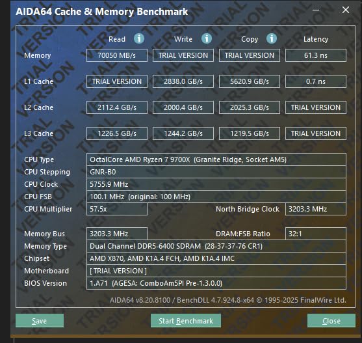
Task: Select L3 Cache Copy 1219.5 GB/s
Action: tap(250, 133)
